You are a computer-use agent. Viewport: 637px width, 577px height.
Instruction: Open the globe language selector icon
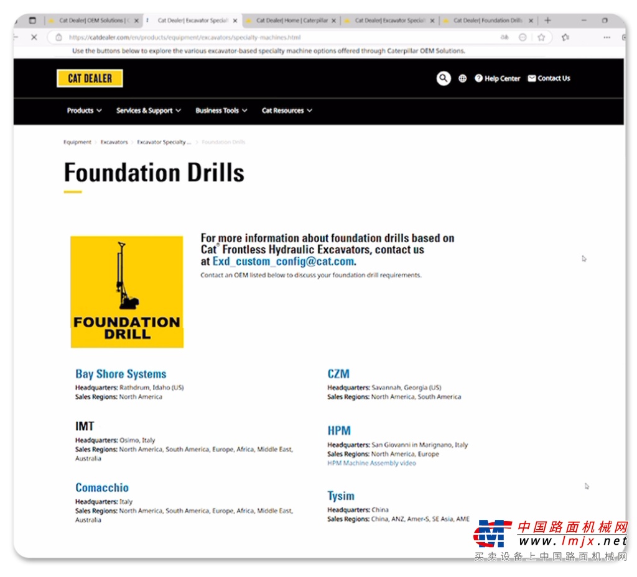462,79
